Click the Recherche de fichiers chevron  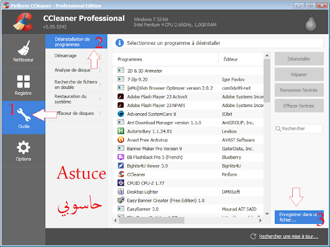[100, 84]
